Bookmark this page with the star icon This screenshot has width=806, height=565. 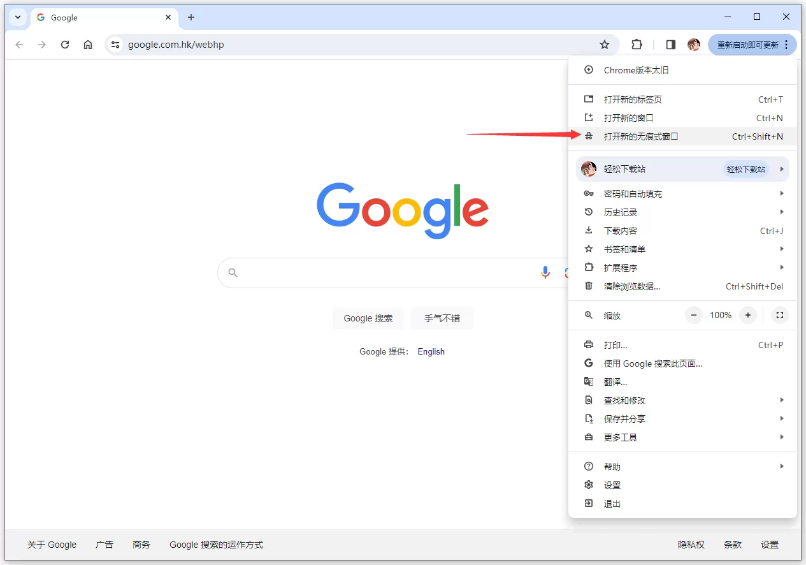605,45
